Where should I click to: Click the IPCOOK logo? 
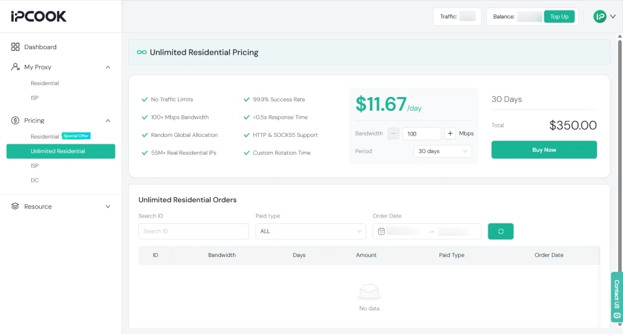39,16
